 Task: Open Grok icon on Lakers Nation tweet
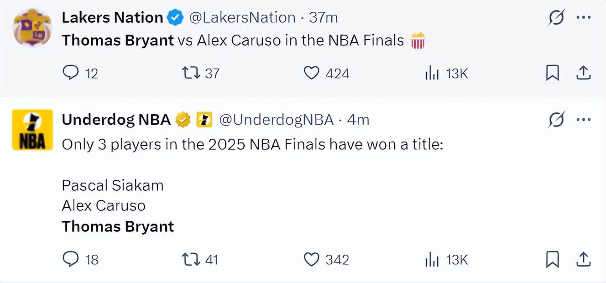(557, 18)
